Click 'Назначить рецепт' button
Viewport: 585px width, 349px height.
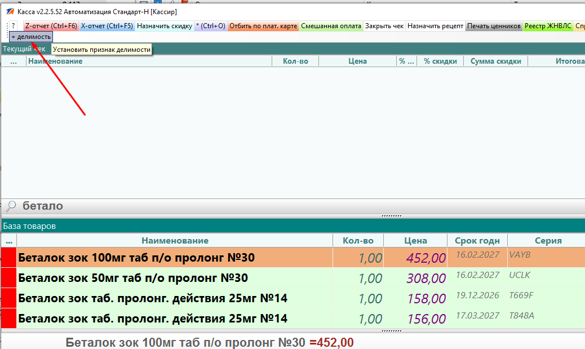tap(435, 26)
